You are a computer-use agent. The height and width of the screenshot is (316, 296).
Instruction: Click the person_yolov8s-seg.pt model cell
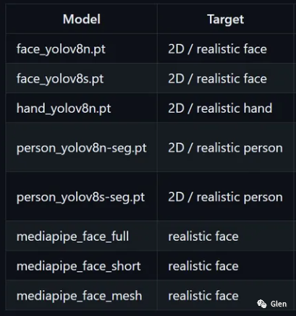[80, 197]
